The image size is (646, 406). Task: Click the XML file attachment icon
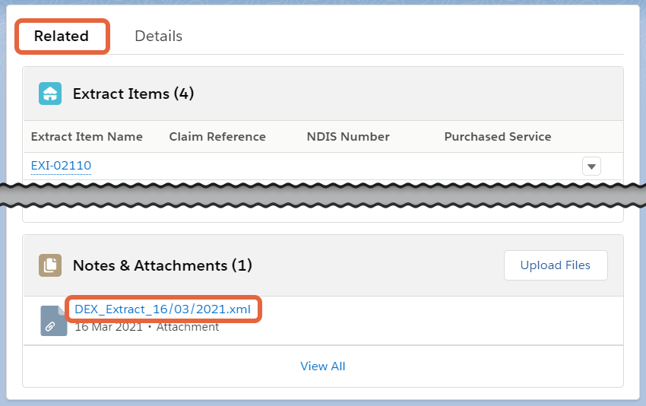(53, 321)
